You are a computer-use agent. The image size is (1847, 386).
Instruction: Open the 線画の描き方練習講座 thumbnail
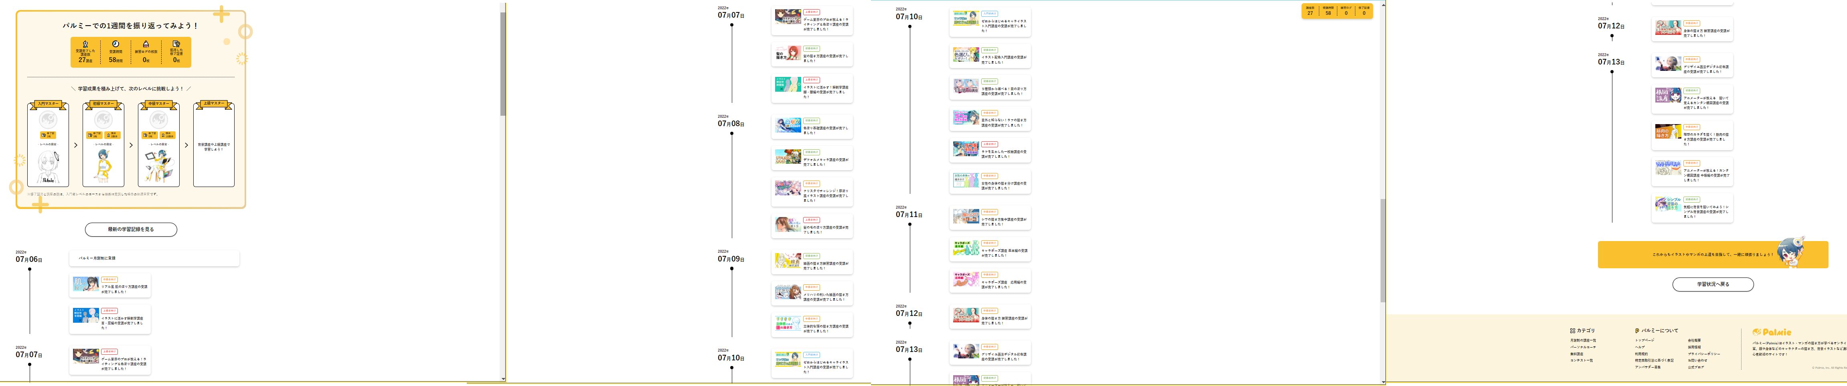788,261
